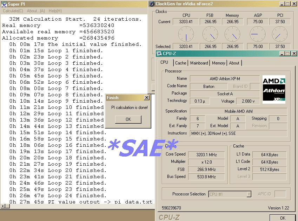
Task: Minimize the ClockGen window
Action: tap(282, 4)
